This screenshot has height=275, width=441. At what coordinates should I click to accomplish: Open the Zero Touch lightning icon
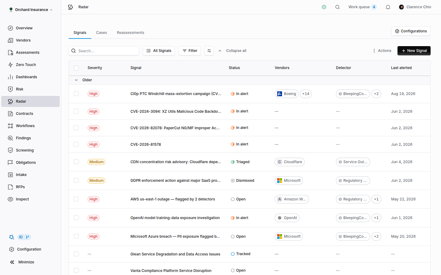pos(10,65)
